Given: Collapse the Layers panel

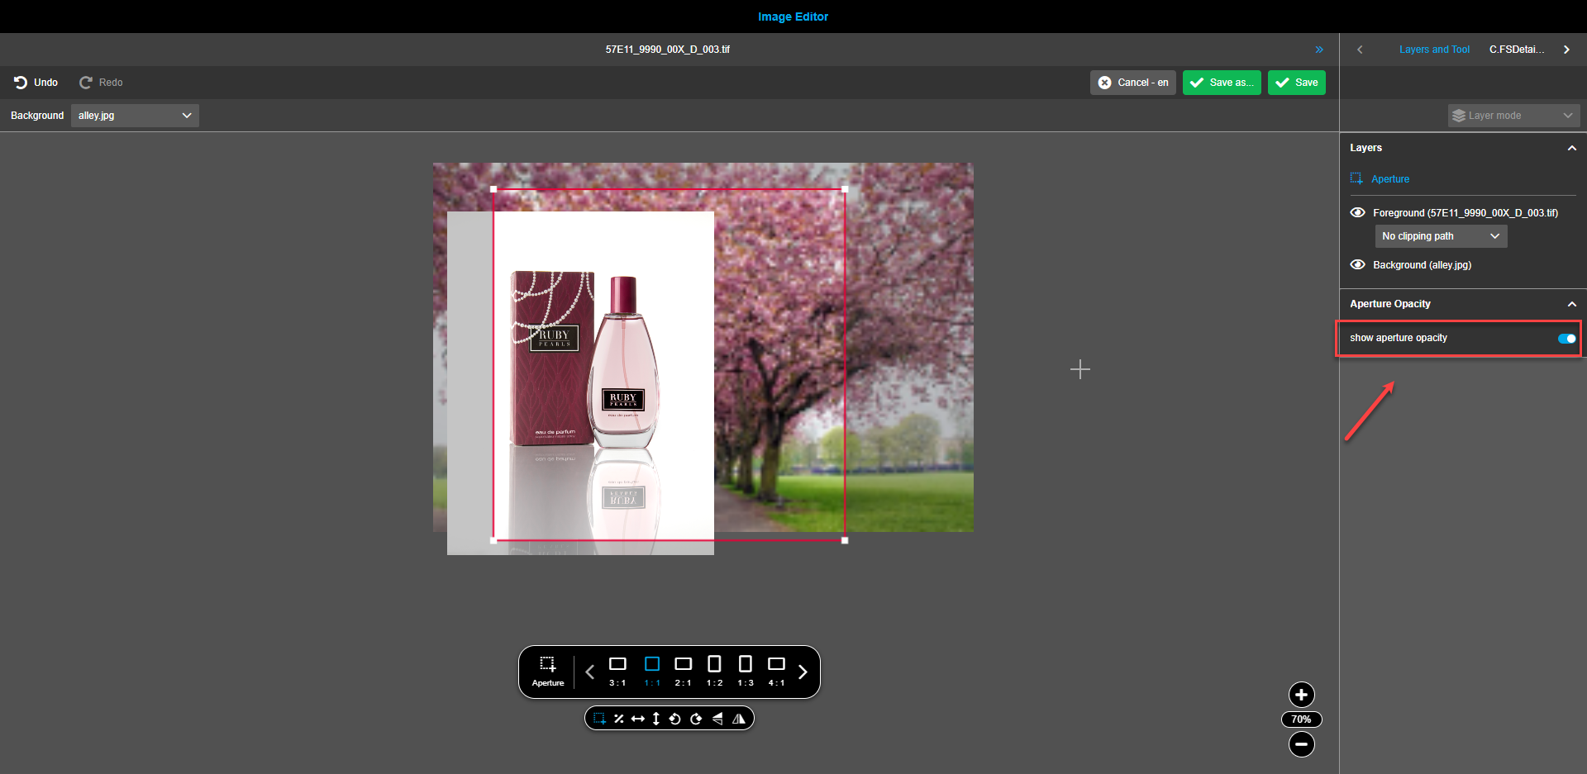Looking at the screenshot, I should click(1572, 148).
